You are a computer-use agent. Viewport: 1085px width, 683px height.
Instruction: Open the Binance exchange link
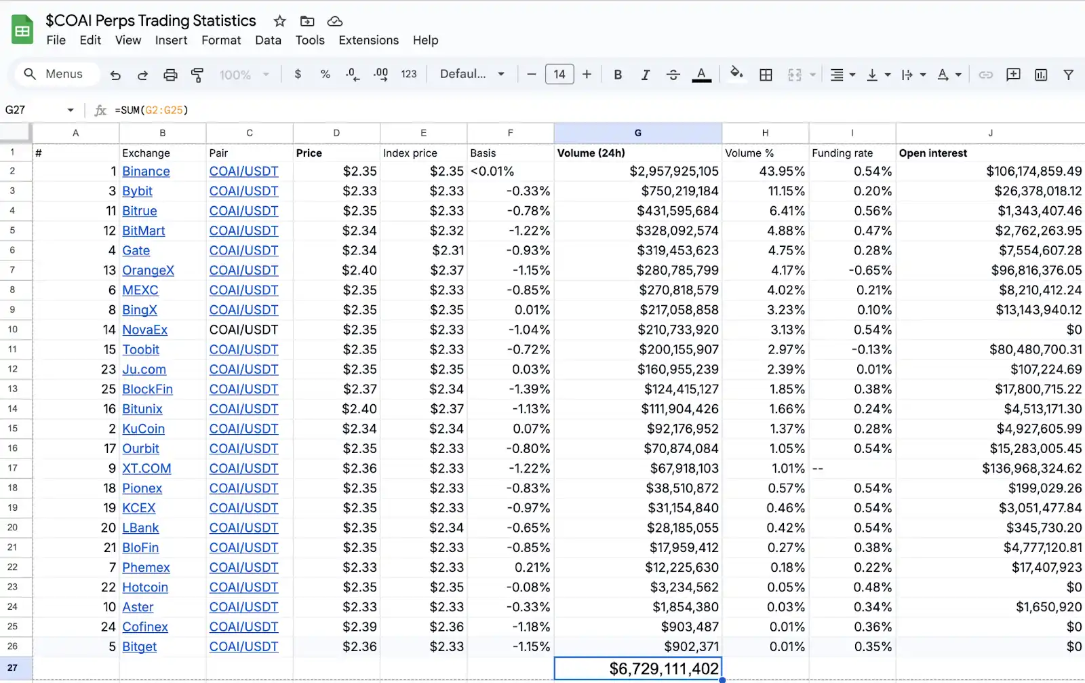click(x=146, y=171)
